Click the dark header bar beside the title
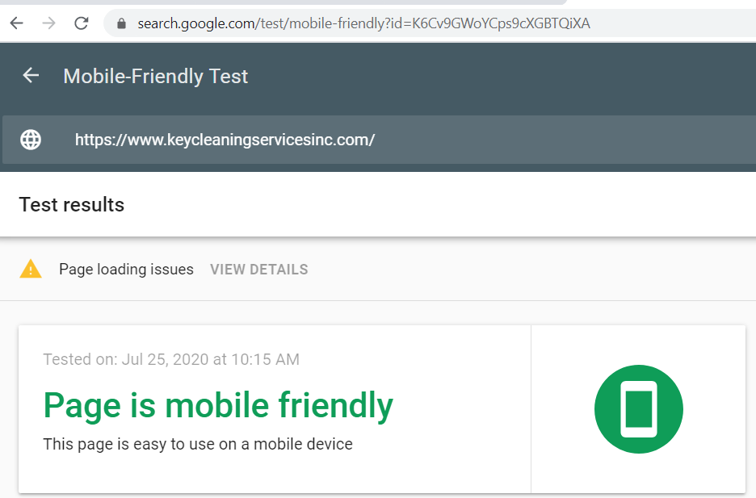Image resolution: width=756 pixels, height=498 pixels. pos(501,77)
